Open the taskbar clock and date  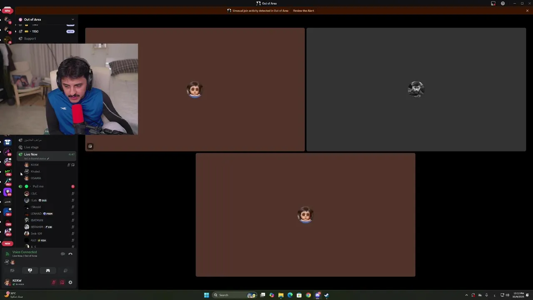tap(519, 295)
